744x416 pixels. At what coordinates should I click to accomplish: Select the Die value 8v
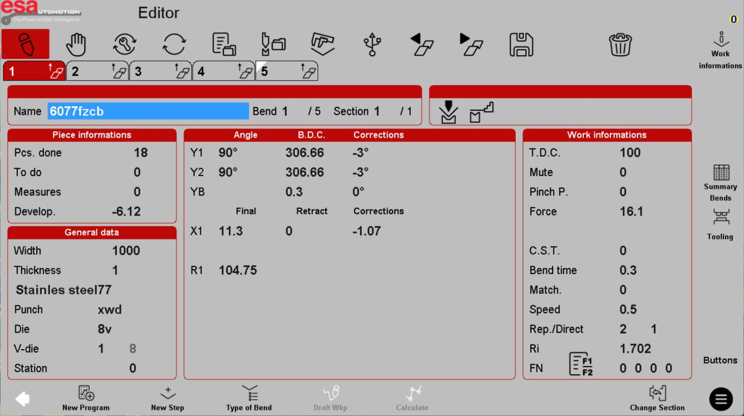point(105,329)
